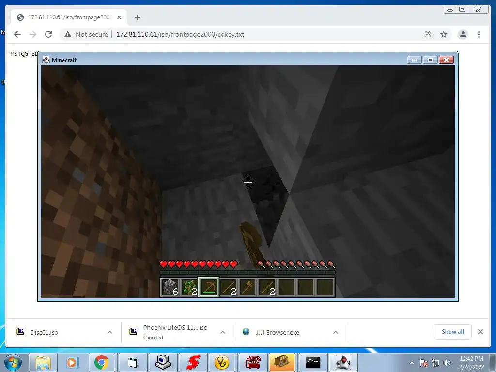Minimize the Minecraft window
Screen dimensions: 496x372
coord(415,60)
